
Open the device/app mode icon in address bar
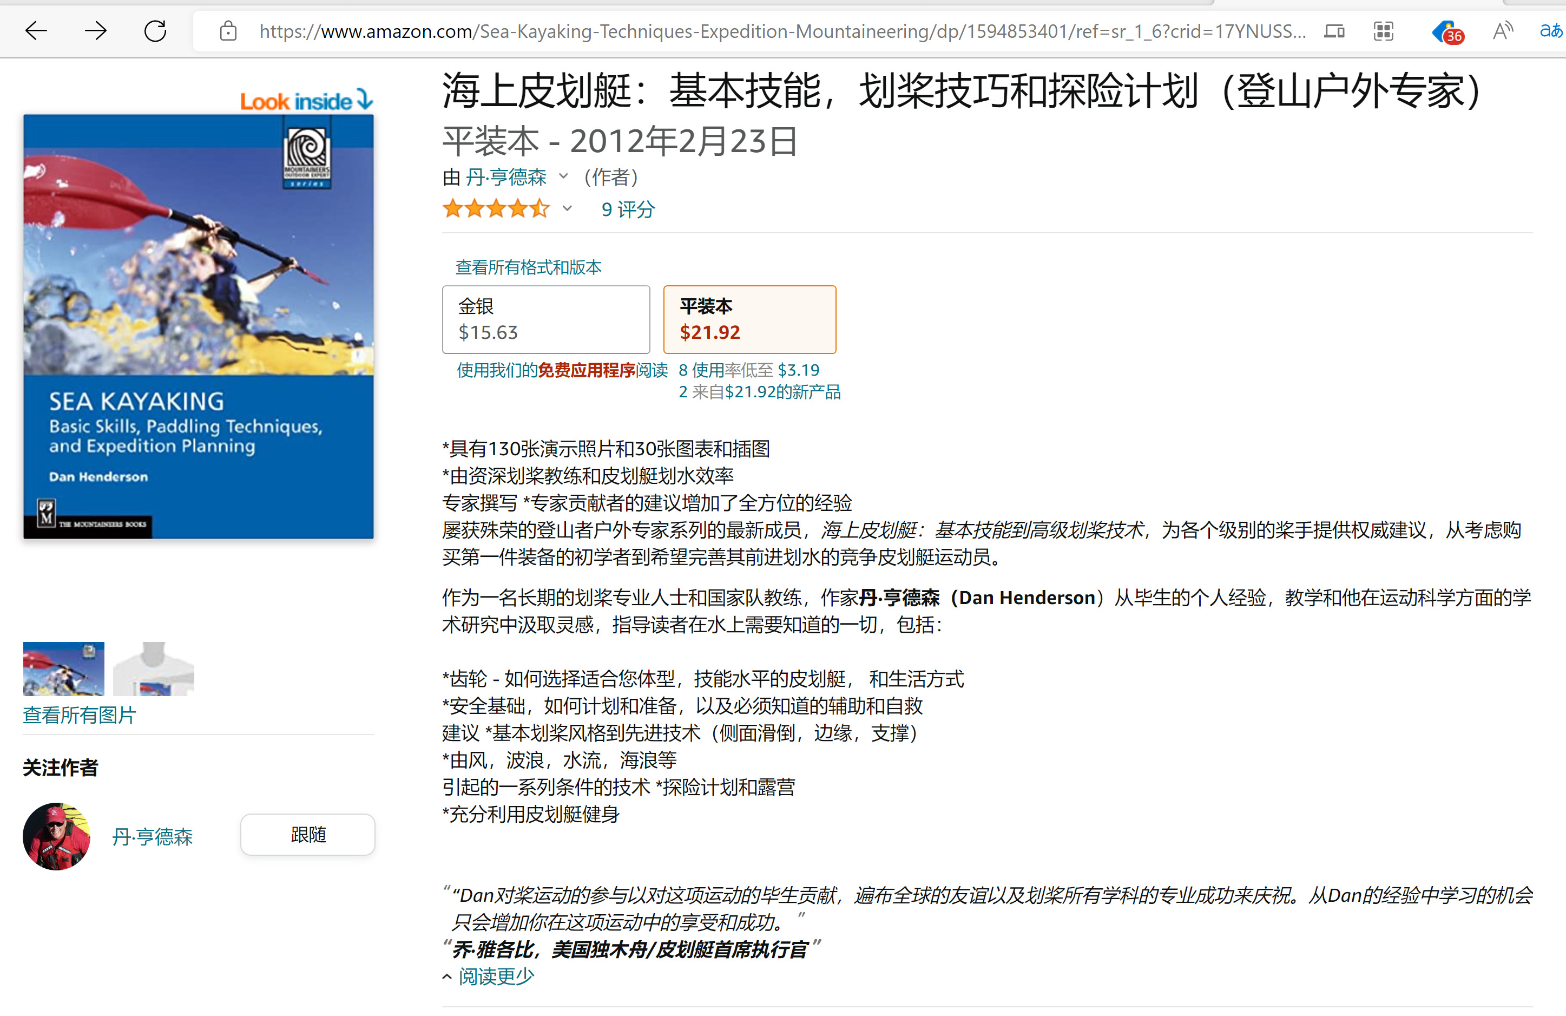click(x=1334, y=31)
